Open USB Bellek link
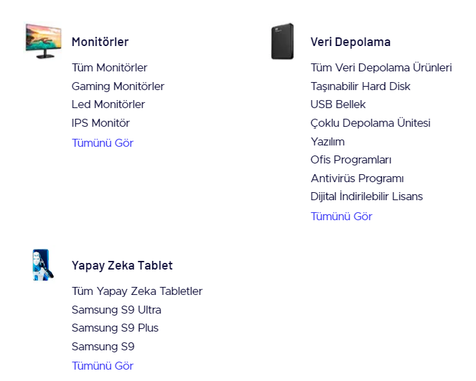This screenshot has width=476, height=381. click(x=338, y=104)
